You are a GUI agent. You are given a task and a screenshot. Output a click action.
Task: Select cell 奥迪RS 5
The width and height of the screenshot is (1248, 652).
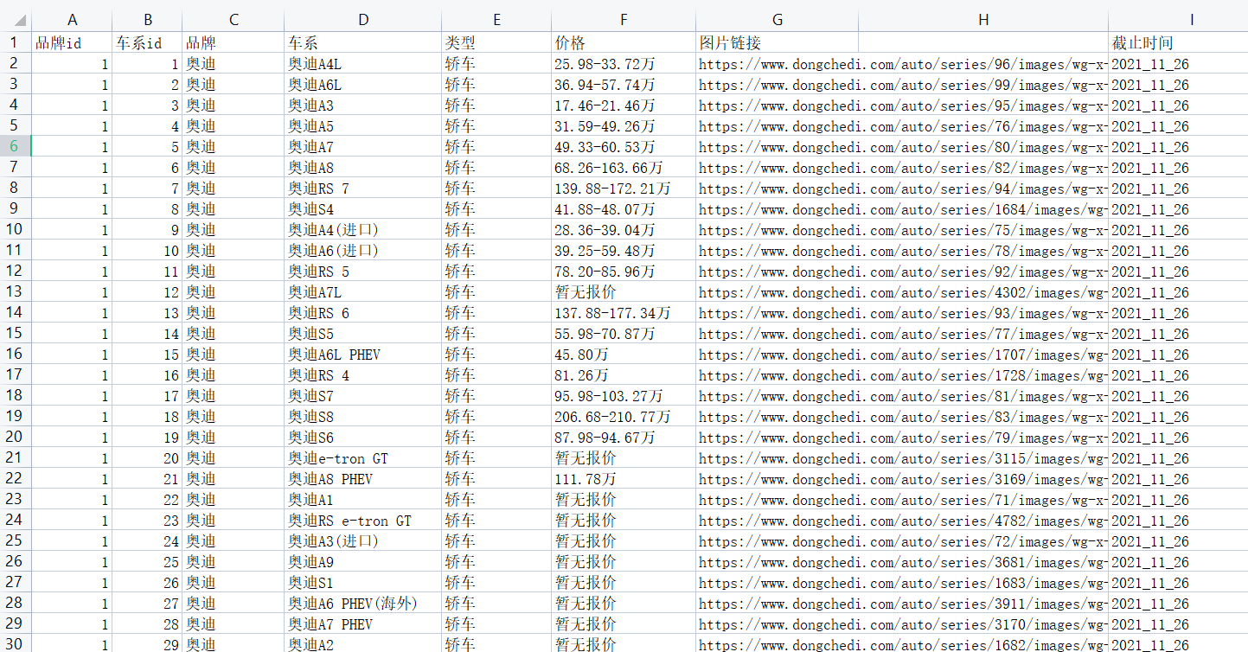[x=363, y=271]
